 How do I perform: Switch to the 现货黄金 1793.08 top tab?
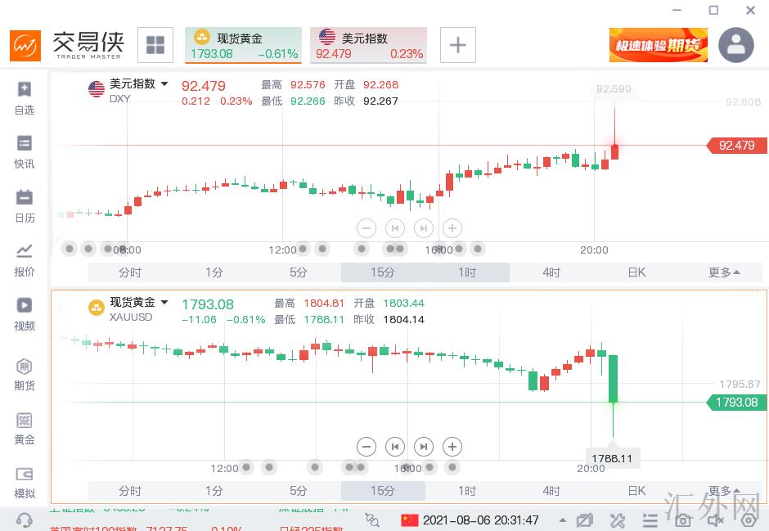243,45
